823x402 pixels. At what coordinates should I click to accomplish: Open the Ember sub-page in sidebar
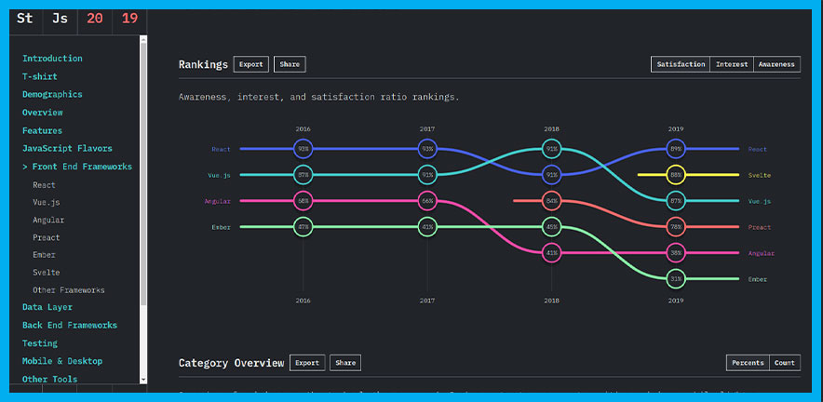tap(44, 255)
